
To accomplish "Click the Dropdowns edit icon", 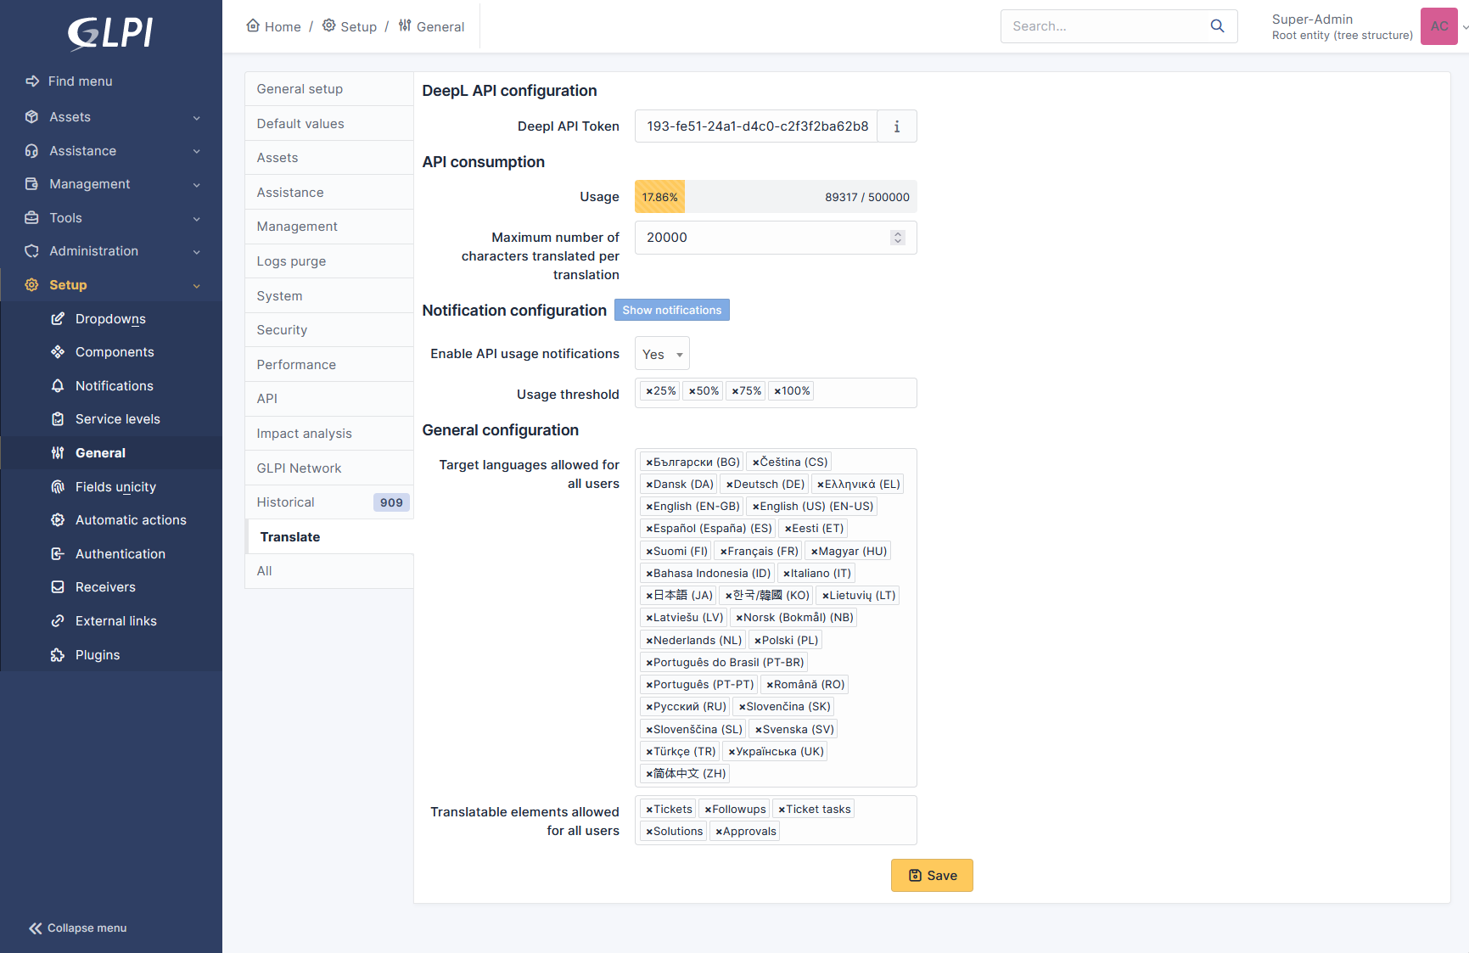I will pyautogui.click(x=58, y=319).
